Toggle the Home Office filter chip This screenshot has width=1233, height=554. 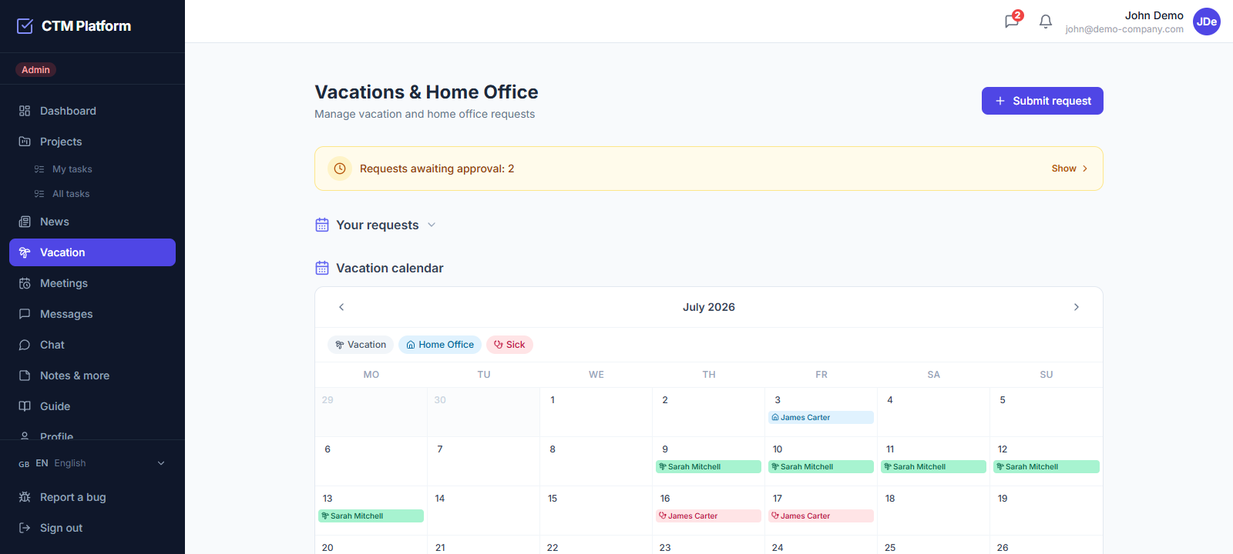(x=440, y=345)
